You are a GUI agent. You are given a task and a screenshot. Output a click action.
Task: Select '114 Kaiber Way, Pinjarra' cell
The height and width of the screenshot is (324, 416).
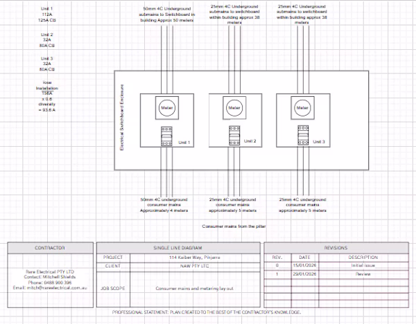tap(195, 258)
